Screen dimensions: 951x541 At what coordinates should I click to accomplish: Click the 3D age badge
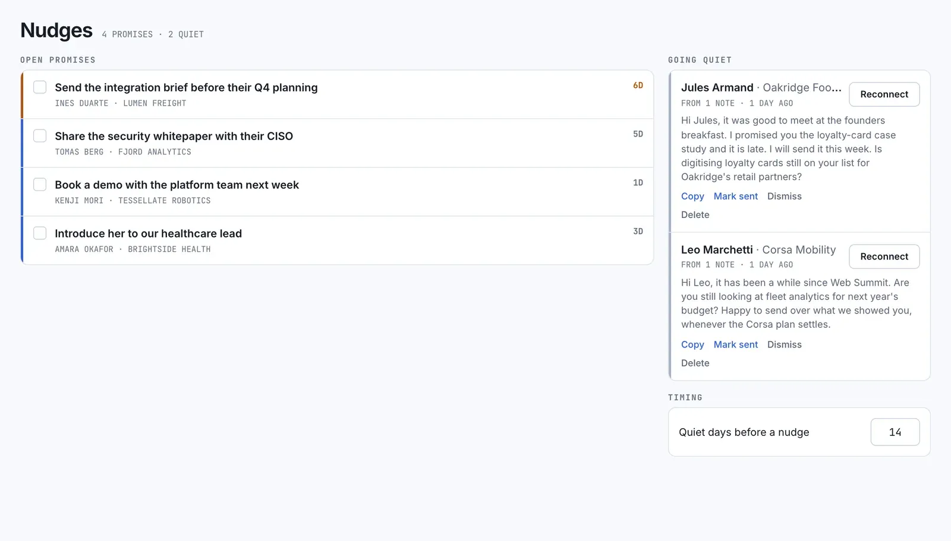[x=638, y=232]
